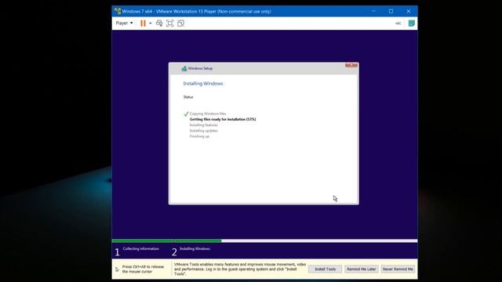Viewport: 502px width, 282px height.
Task: Click 'Press Ctrl+Alt to release' hint text
Action: (143, 269)
